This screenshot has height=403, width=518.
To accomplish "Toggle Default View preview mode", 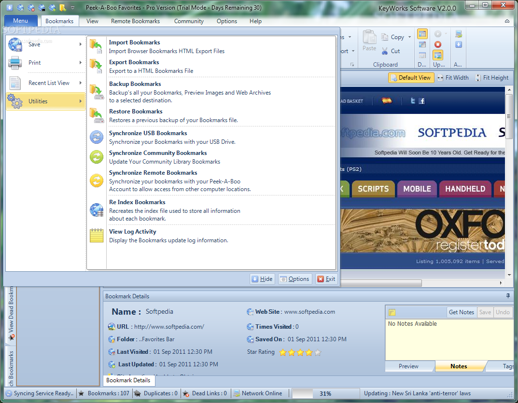I will tap(411, 78).
